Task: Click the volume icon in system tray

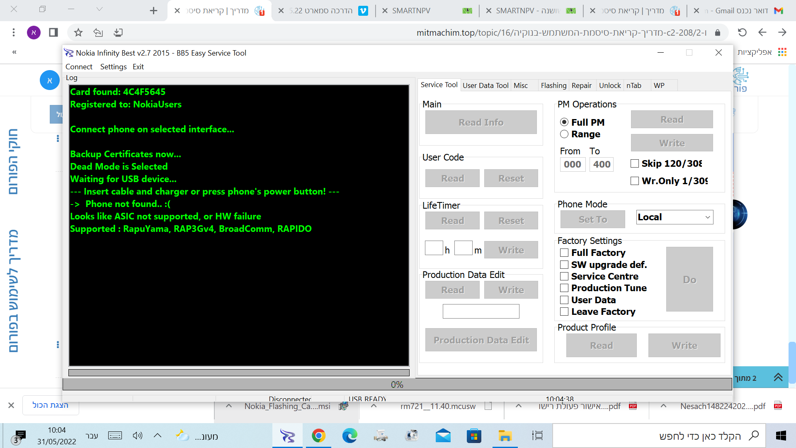Action: 137,436
